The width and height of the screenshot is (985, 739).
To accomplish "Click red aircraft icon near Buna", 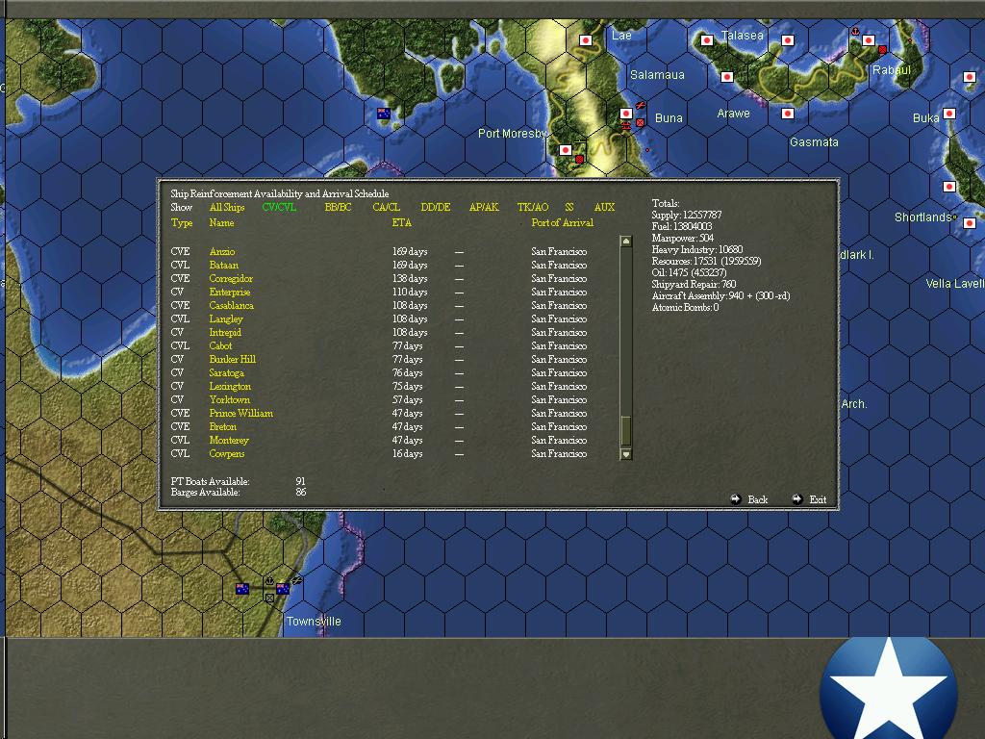I will 640,106.
